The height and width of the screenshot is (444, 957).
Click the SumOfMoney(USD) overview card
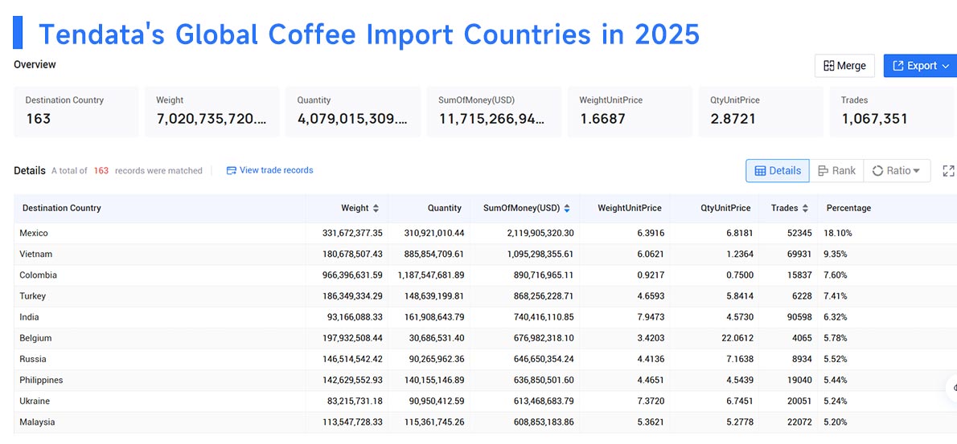click(494, 112)
